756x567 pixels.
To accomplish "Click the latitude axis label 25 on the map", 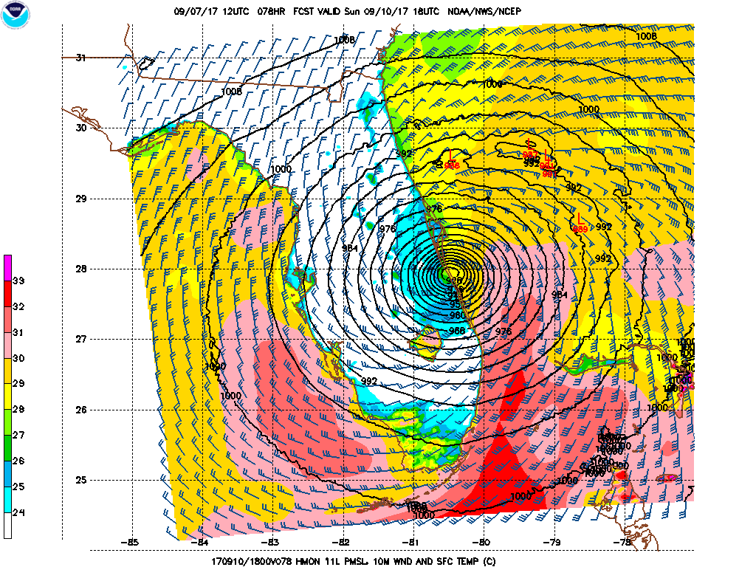I will coord(80,480).
